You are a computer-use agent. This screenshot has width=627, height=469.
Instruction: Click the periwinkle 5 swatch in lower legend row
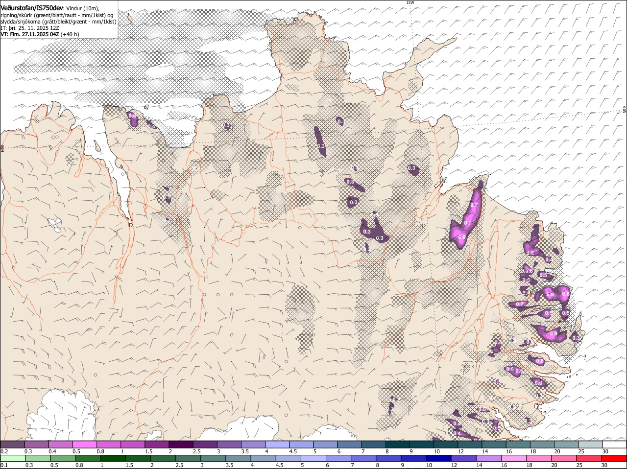coord(313,458)
